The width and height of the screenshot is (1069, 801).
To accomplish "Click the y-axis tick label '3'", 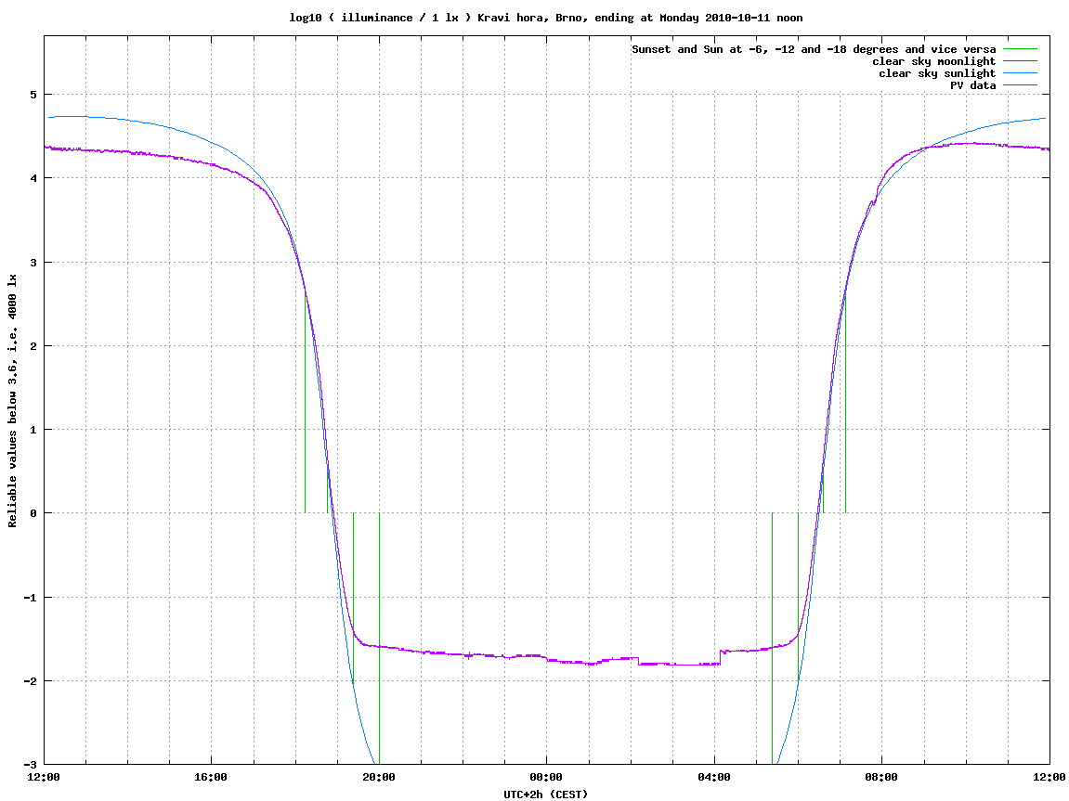I will (33, 263).
